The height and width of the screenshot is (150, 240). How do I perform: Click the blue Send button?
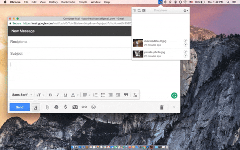pos(20,107)
